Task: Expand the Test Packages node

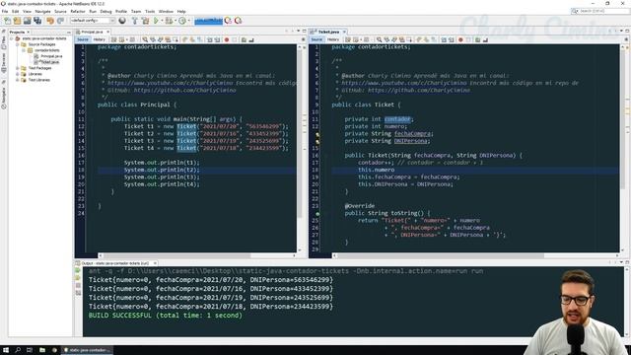Action: pos(18,68)
